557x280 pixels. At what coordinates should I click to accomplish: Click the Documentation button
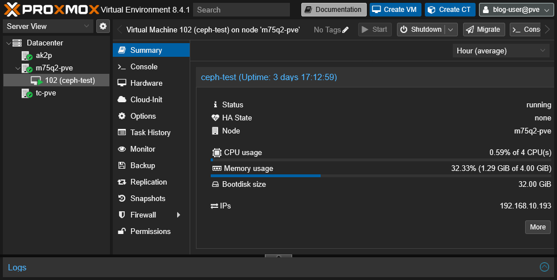[x=334, y=10]
